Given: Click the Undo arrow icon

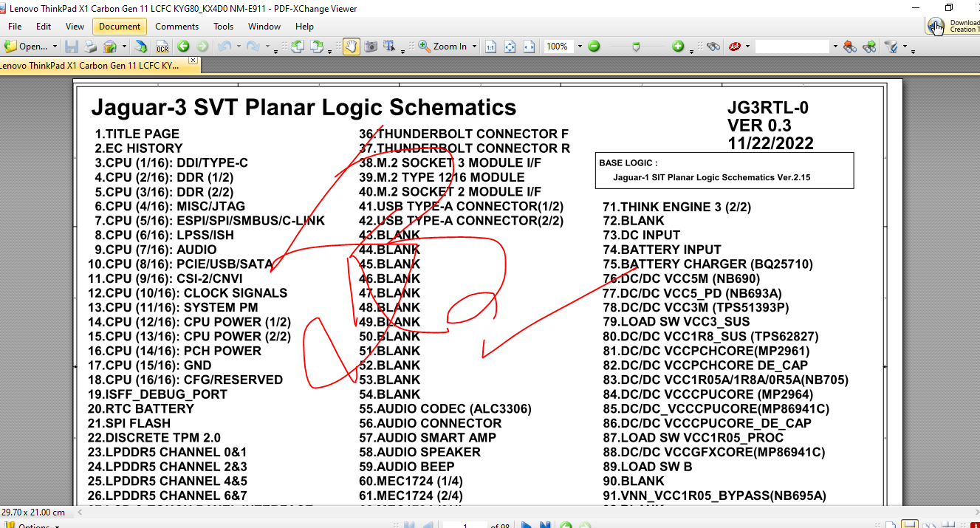Looking at the screenshot, I should (x=225, y=47).
